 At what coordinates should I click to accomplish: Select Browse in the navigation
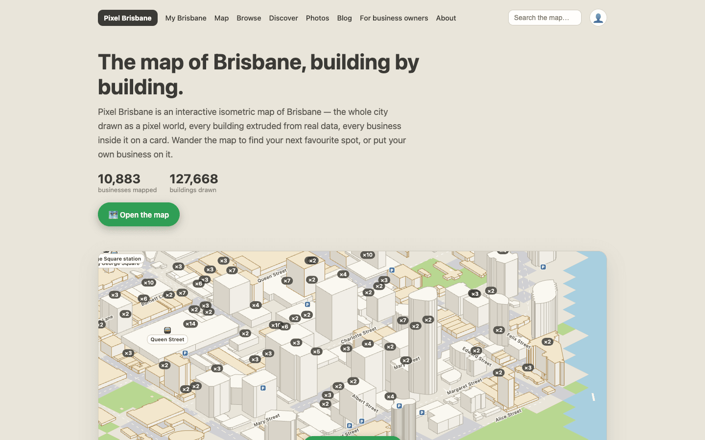pos(249,18)
